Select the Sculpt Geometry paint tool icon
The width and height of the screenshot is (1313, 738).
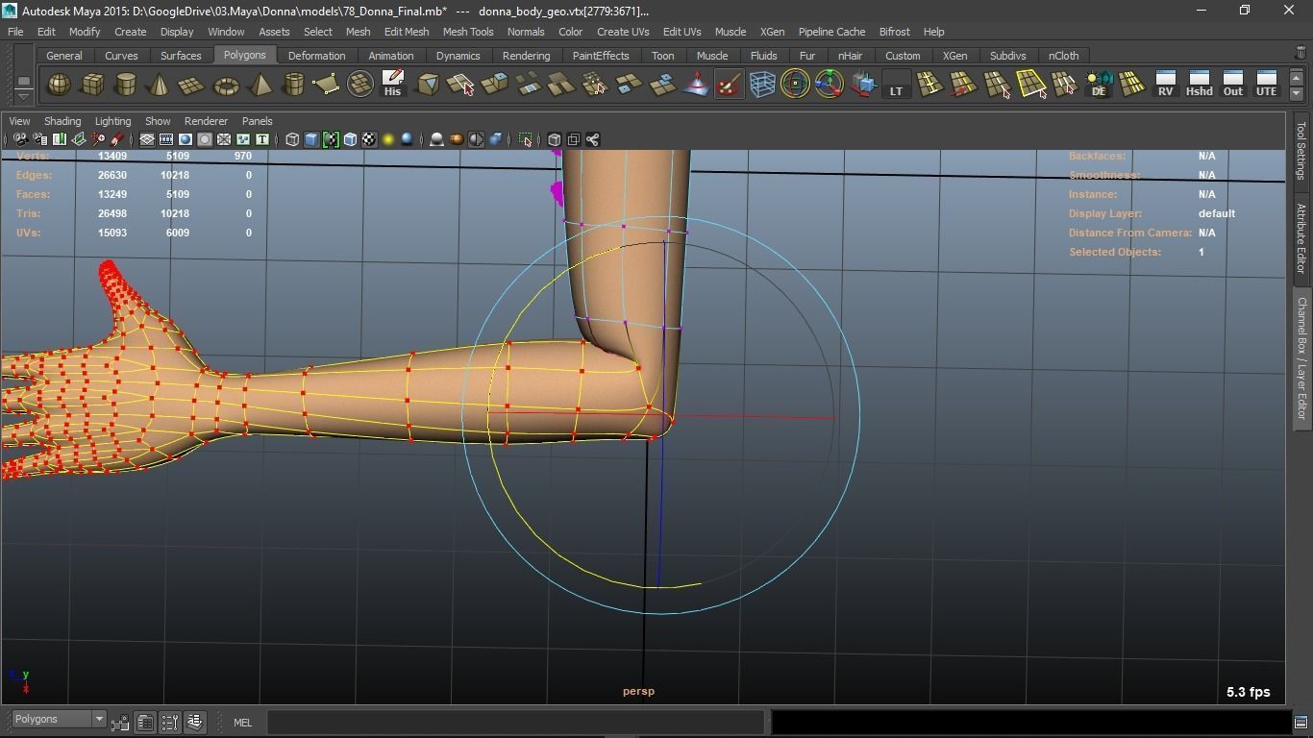(x=729, y=85)
